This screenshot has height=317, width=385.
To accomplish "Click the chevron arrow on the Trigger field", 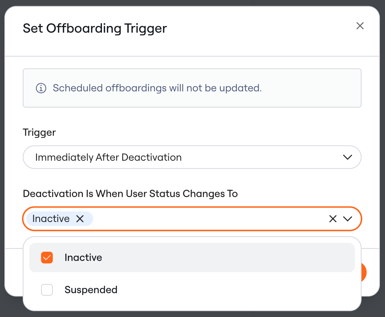I will click(348, 157).
